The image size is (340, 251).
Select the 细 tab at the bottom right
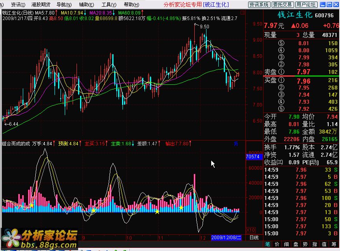click(x=287, y=244)
